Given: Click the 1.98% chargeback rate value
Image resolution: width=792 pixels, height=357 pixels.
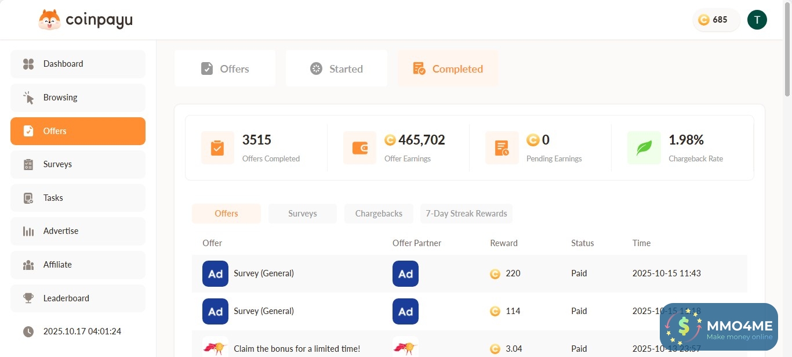Looking at the screenshot, I should (x=686, y=140).
